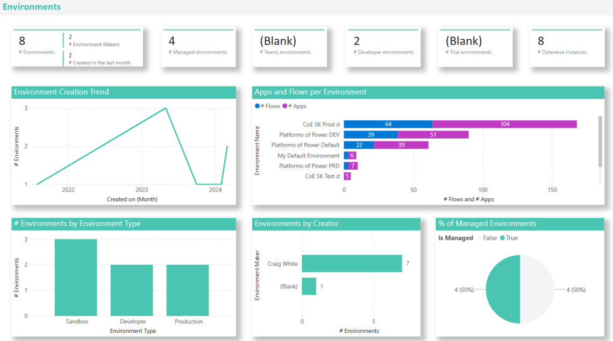This screenshot has width=613, height=341.
Task: Click the teal True half of pie chart
Action: coord(503,289)
